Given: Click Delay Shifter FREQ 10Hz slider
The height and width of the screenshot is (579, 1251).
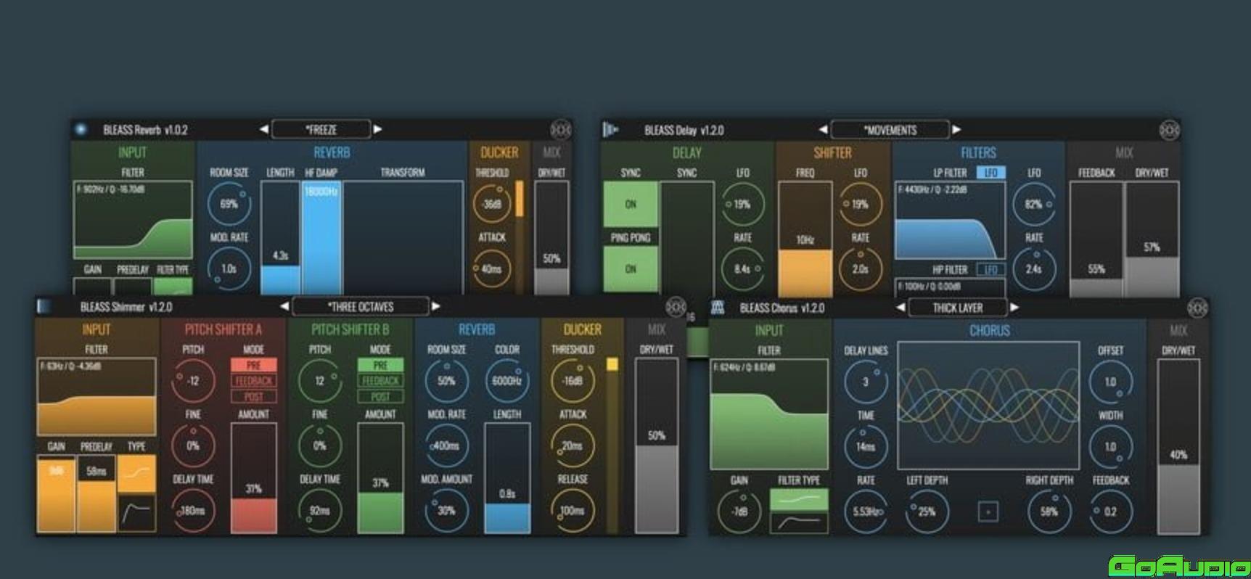Looking at the screenshot, I should (x=805, y=239).
